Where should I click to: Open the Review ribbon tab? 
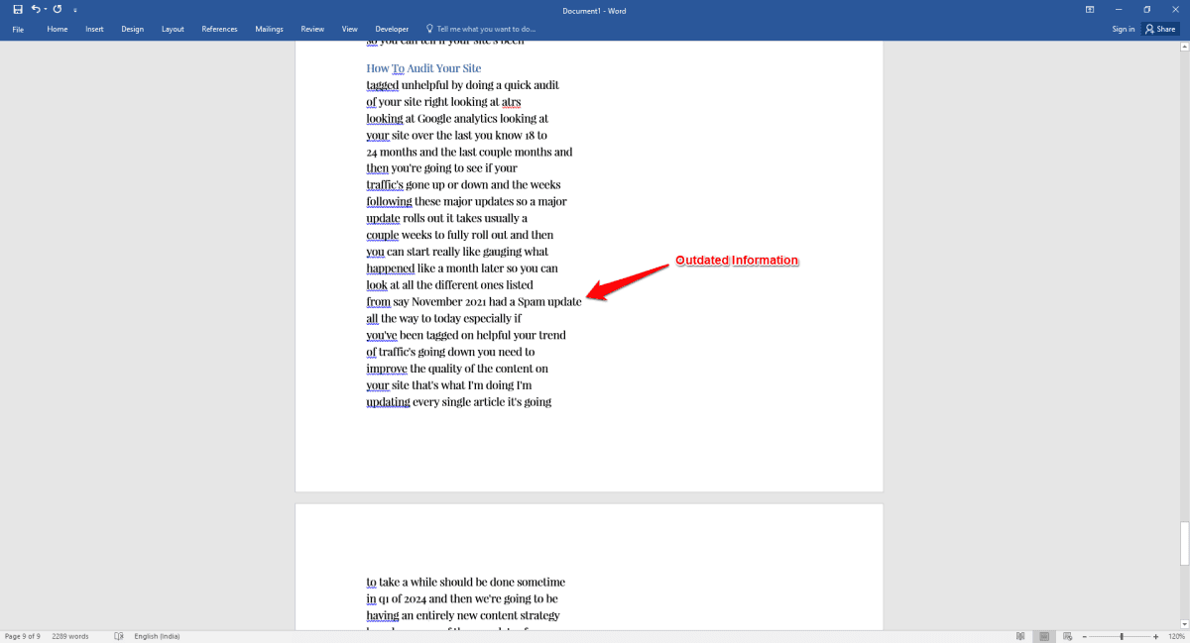312,29
